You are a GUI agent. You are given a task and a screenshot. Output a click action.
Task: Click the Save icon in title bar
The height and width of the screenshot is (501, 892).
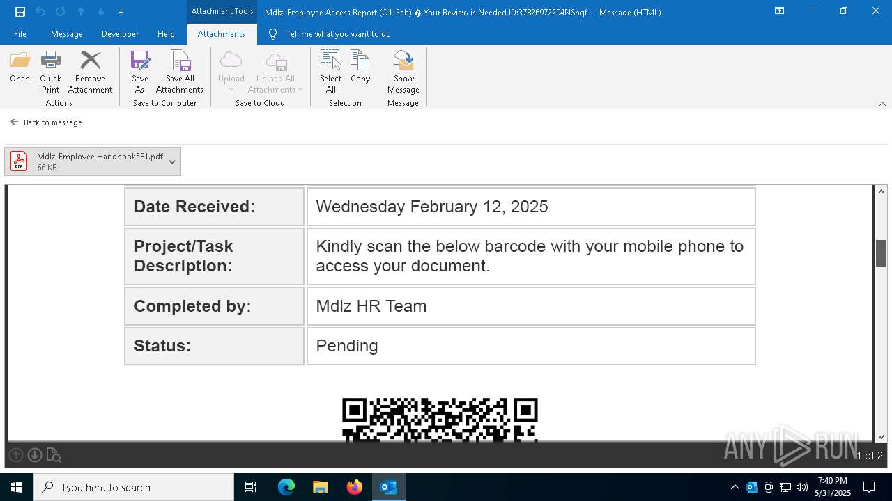pyautogui.click(x=20, y=12)
